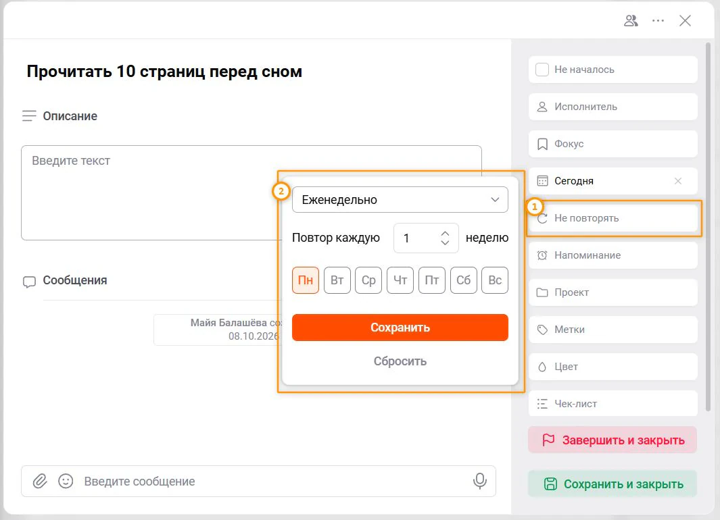Click the 'Введите сообщение' message field
Viewport: 720px width, 520px height.
point(258,481)
